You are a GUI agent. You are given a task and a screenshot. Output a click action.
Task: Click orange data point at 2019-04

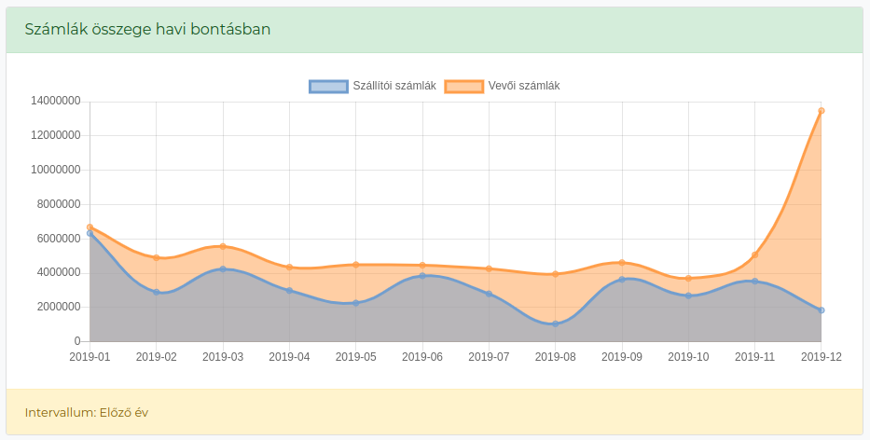point(289,267)
